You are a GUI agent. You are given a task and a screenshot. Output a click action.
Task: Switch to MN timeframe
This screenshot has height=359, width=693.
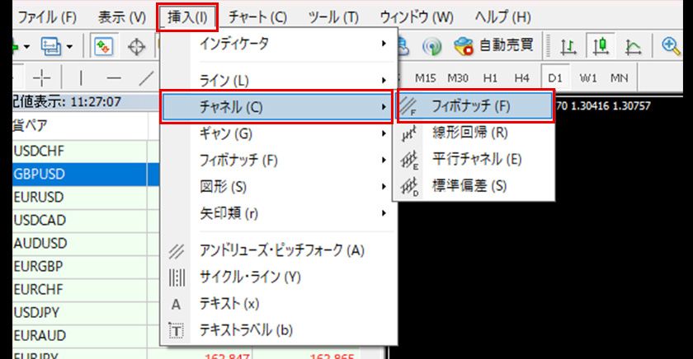click(x=620, y=78)
